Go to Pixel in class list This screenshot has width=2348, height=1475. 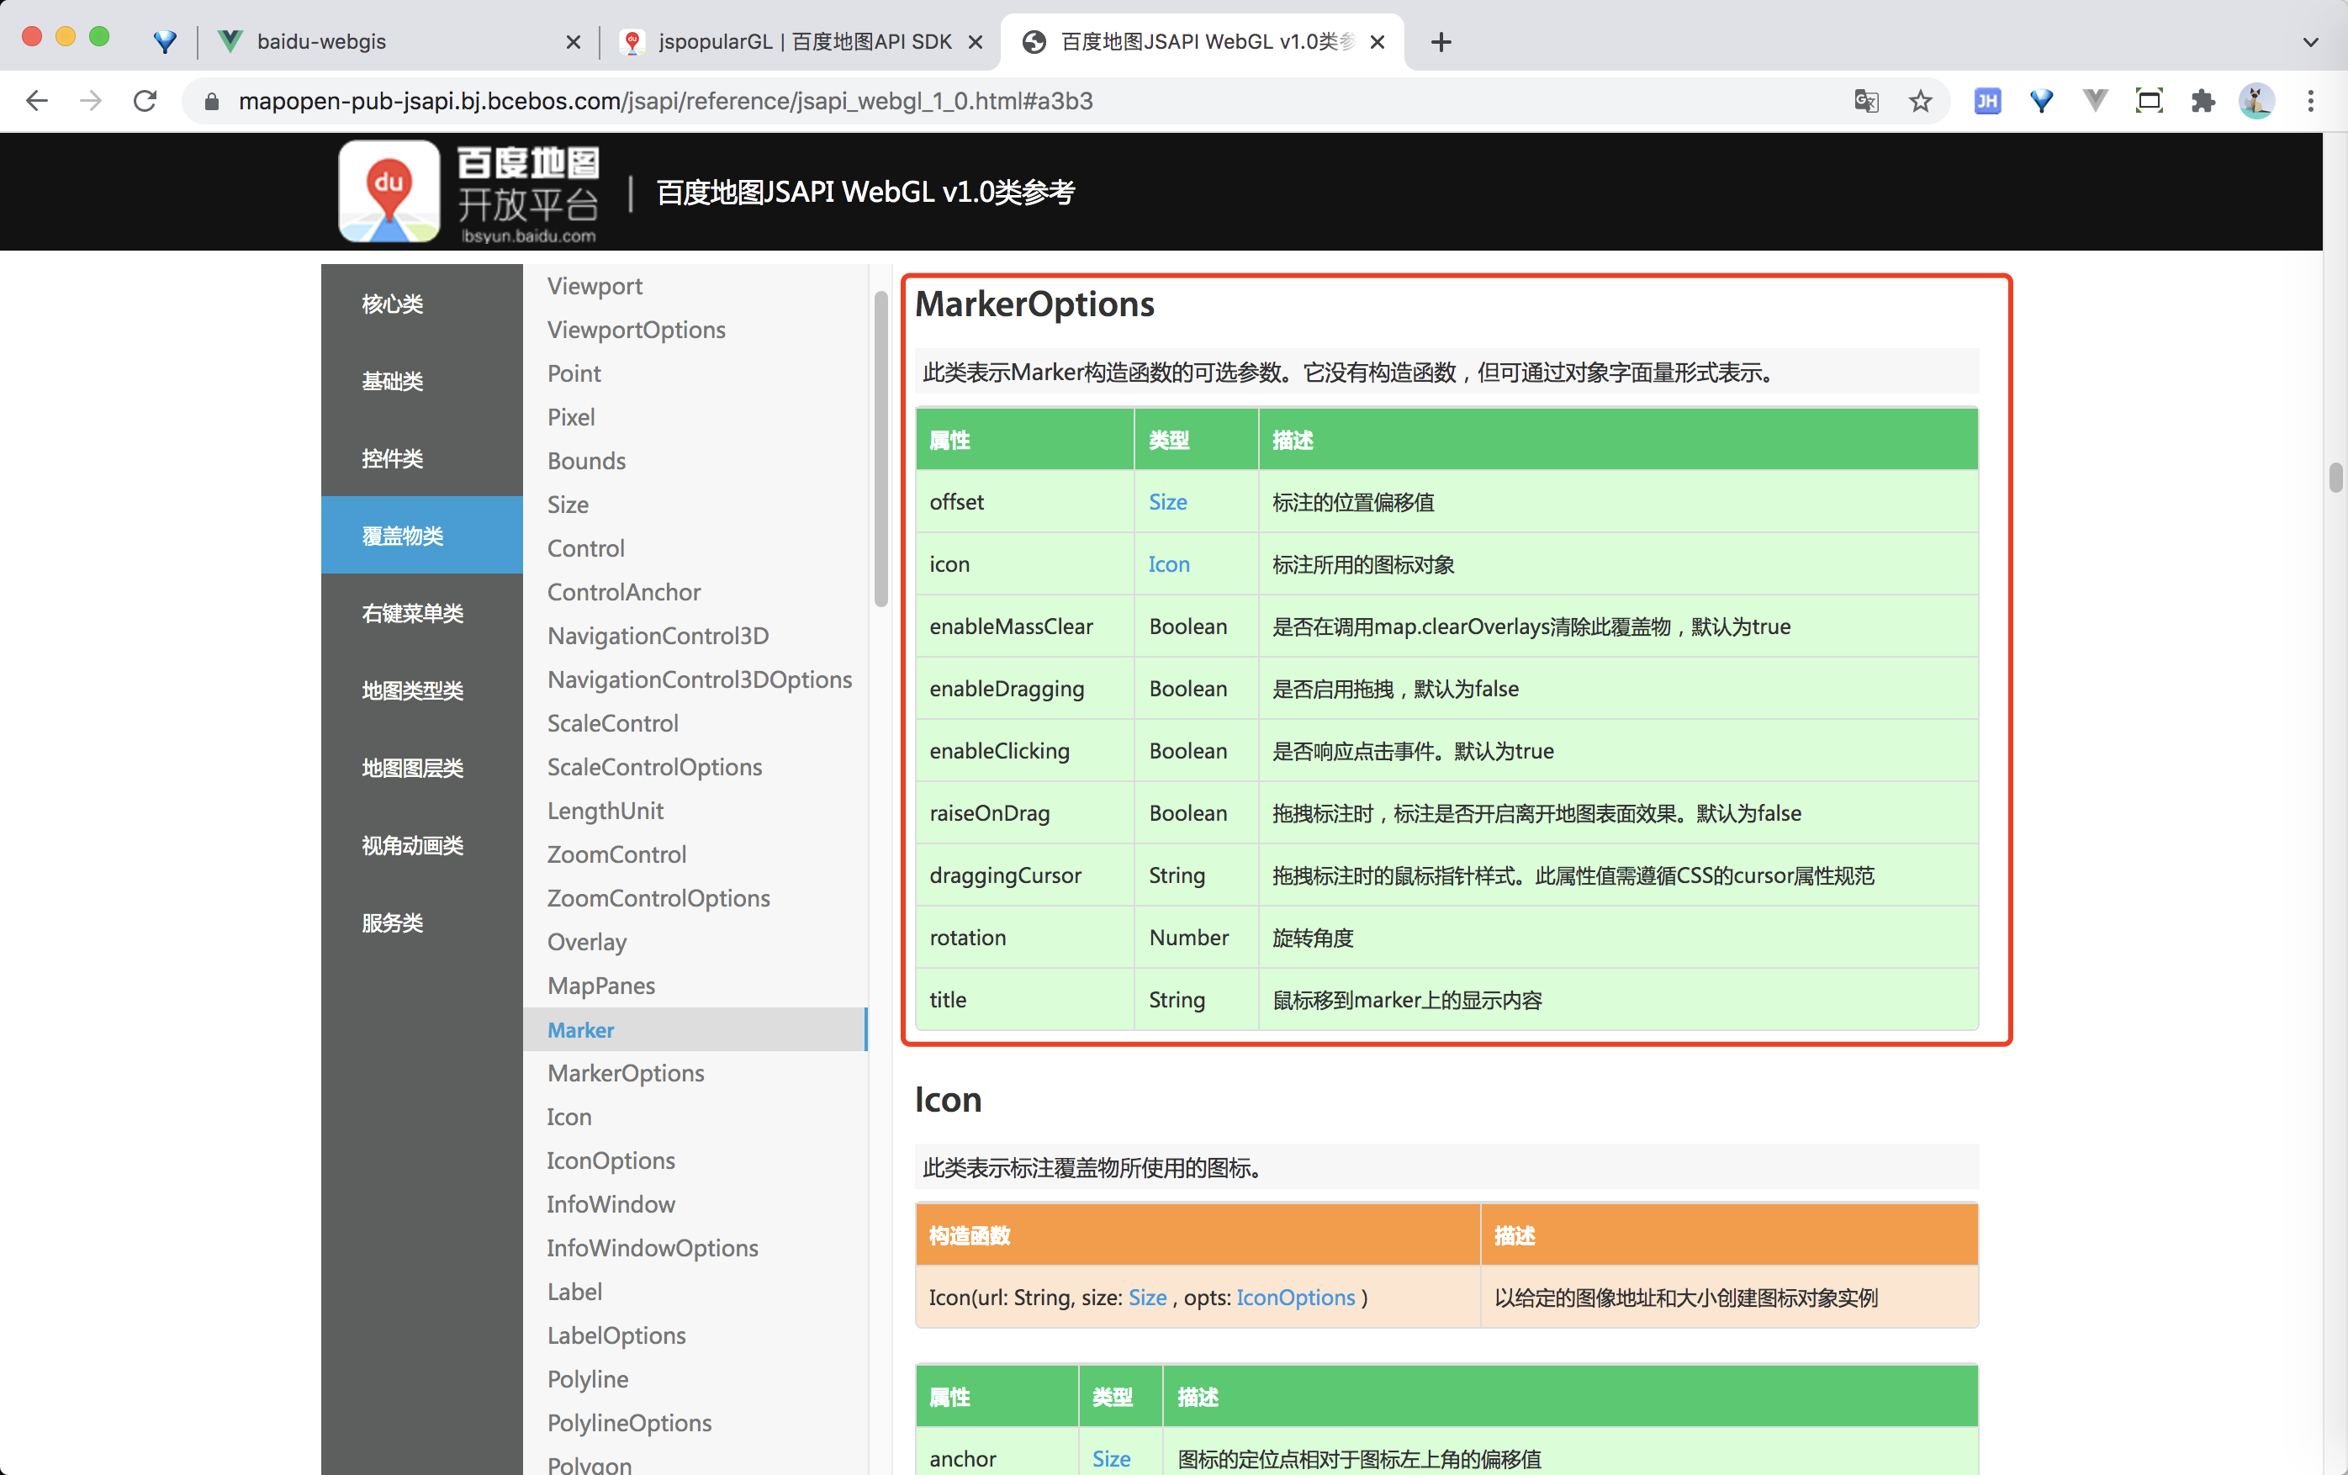(x=570, y=416)
